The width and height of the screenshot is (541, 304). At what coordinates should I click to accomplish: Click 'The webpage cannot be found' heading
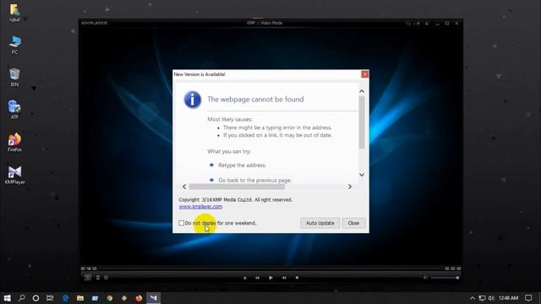click(x=255, y=100)
